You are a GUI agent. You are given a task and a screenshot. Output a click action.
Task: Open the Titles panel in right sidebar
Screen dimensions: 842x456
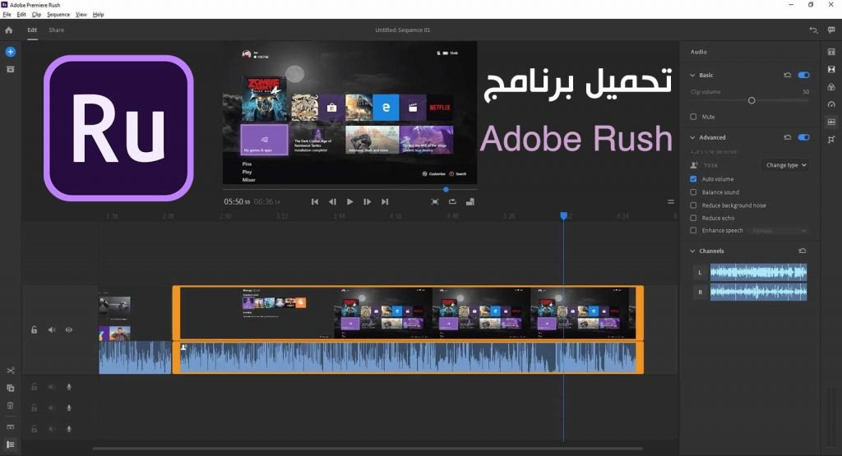[831, 52]
